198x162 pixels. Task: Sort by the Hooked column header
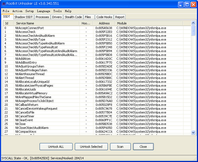click(86, 23)
